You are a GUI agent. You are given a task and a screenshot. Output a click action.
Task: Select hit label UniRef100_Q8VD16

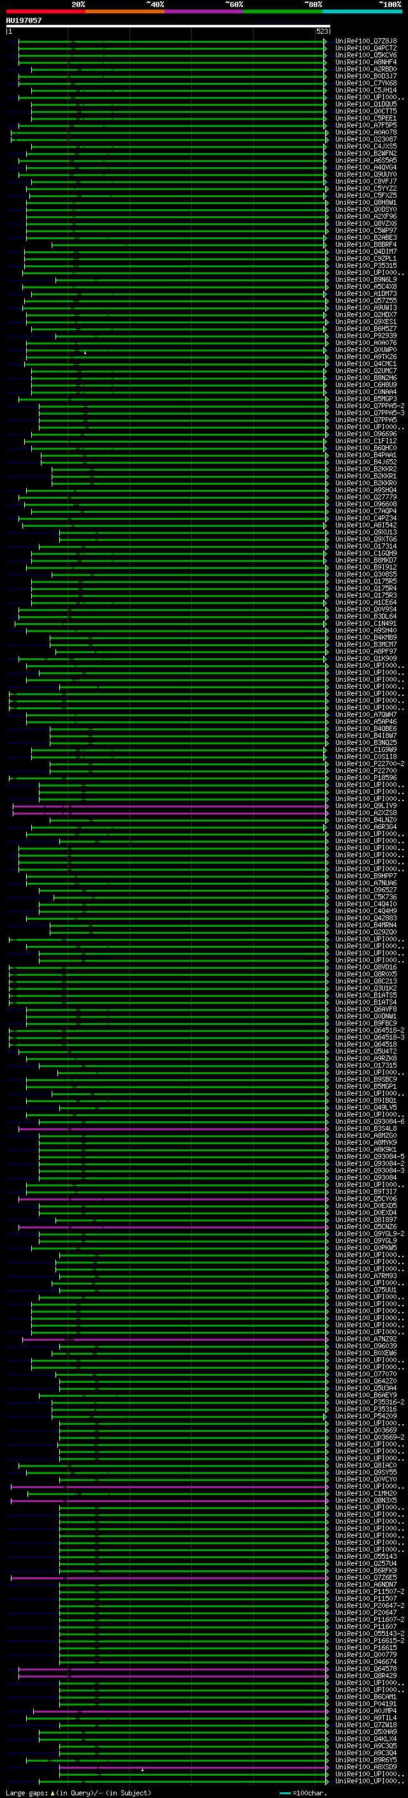tap(366, 968)
